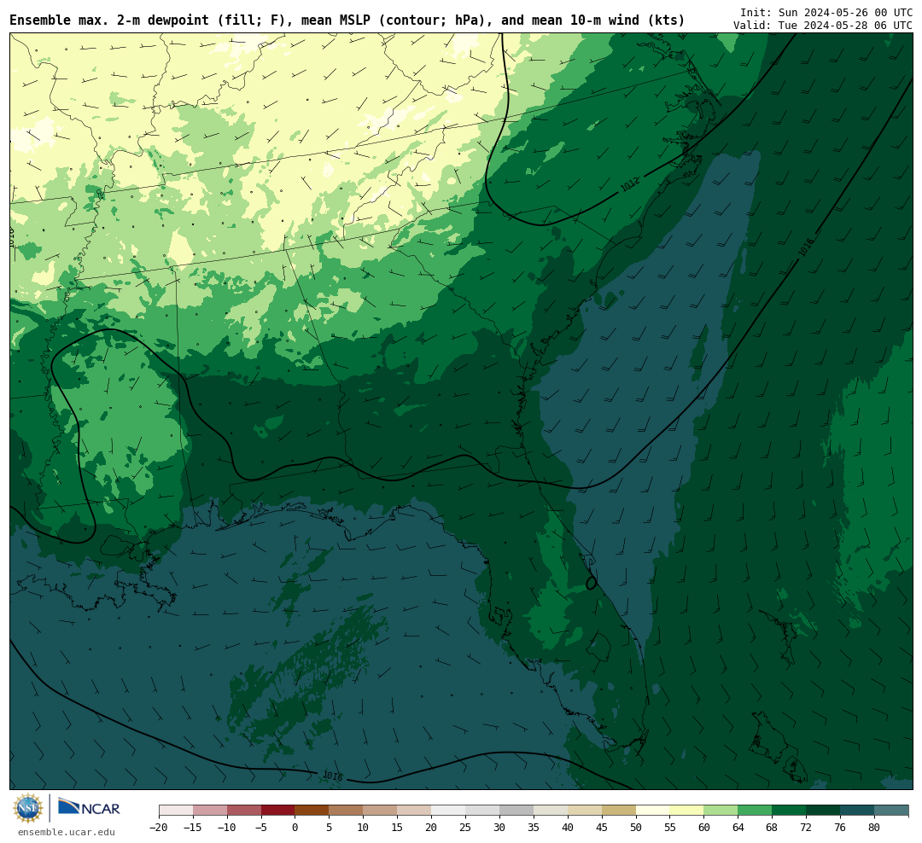Viewport: 922px width, 843px height.
Task: Click the 64 colorbar tick label
Action: [738, 828]
